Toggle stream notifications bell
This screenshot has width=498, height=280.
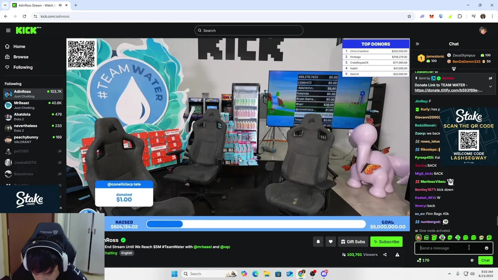pos(318,242)
